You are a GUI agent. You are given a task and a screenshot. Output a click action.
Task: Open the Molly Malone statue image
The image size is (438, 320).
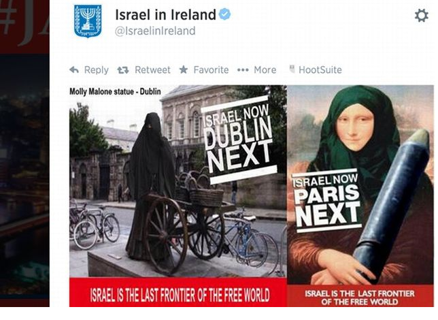pos(178,181)
